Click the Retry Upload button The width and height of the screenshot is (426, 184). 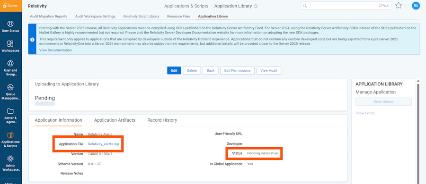click(x=383, y=101)
